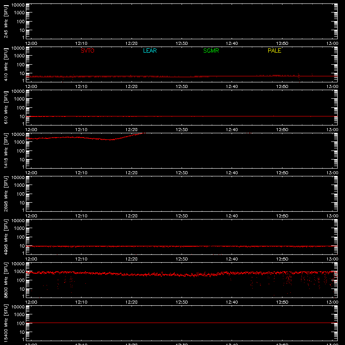Image resolution: width=345 pixels, height=345 pixels.
Task: Click 13:00 below the 1415 MHz panel
Action: click(332, 173)
